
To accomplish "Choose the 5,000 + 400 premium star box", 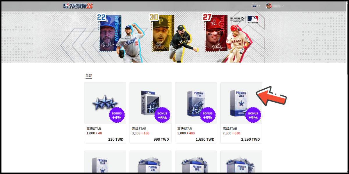I will [x=196, y=113].
